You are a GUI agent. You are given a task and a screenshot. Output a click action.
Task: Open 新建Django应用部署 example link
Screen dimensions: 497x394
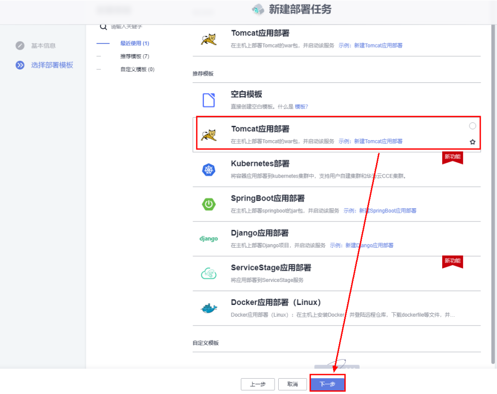[369, 245]
